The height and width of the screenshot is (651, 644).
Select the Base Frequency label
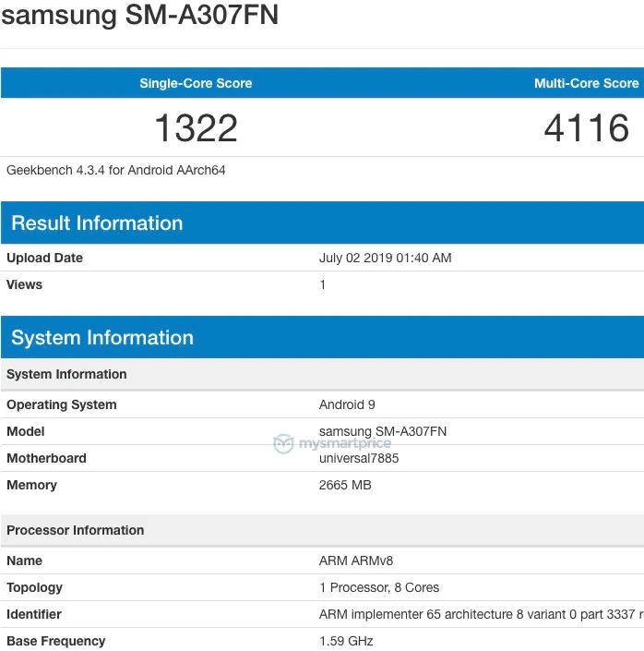56,641
